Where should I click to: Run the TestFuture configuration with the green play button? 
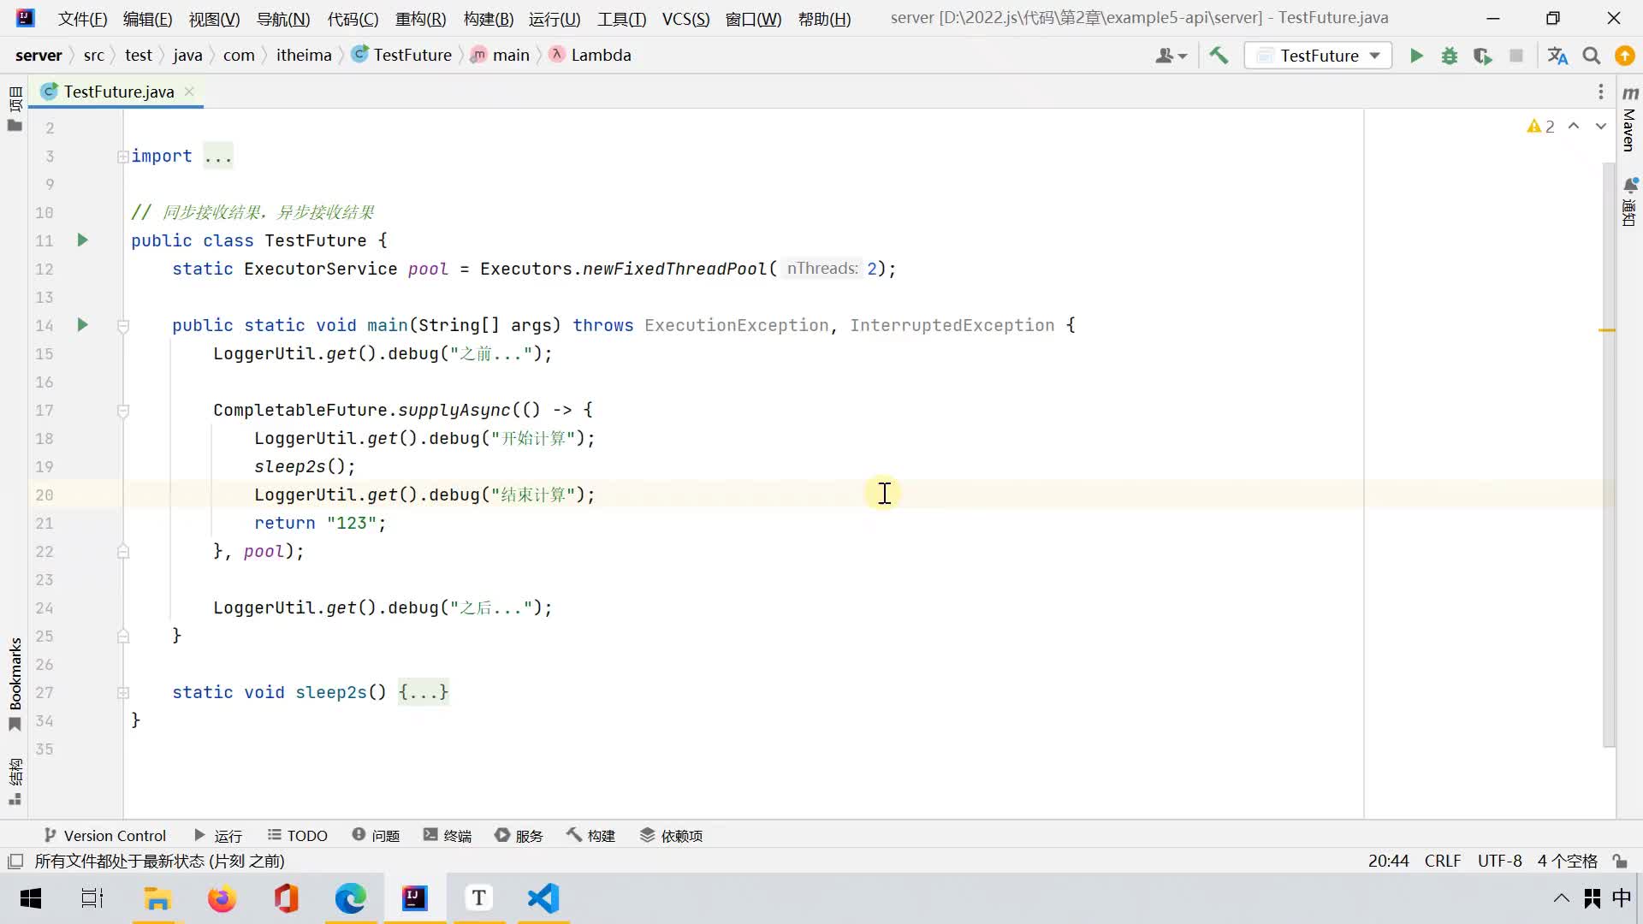pos(1416,56)
